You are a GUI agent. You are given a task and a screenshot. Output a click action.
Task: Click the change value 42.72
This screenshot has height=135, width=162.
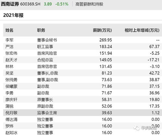pyautogui.click(x=155, y=73)
